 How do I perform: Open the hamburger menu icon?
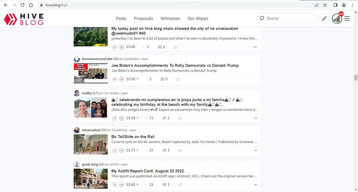347,18
